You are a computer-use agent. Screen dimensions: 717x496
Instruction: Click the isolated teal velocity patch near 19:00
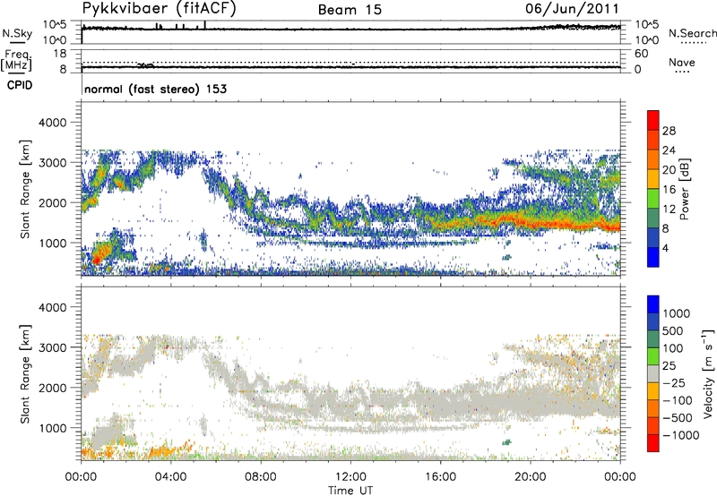506,442
